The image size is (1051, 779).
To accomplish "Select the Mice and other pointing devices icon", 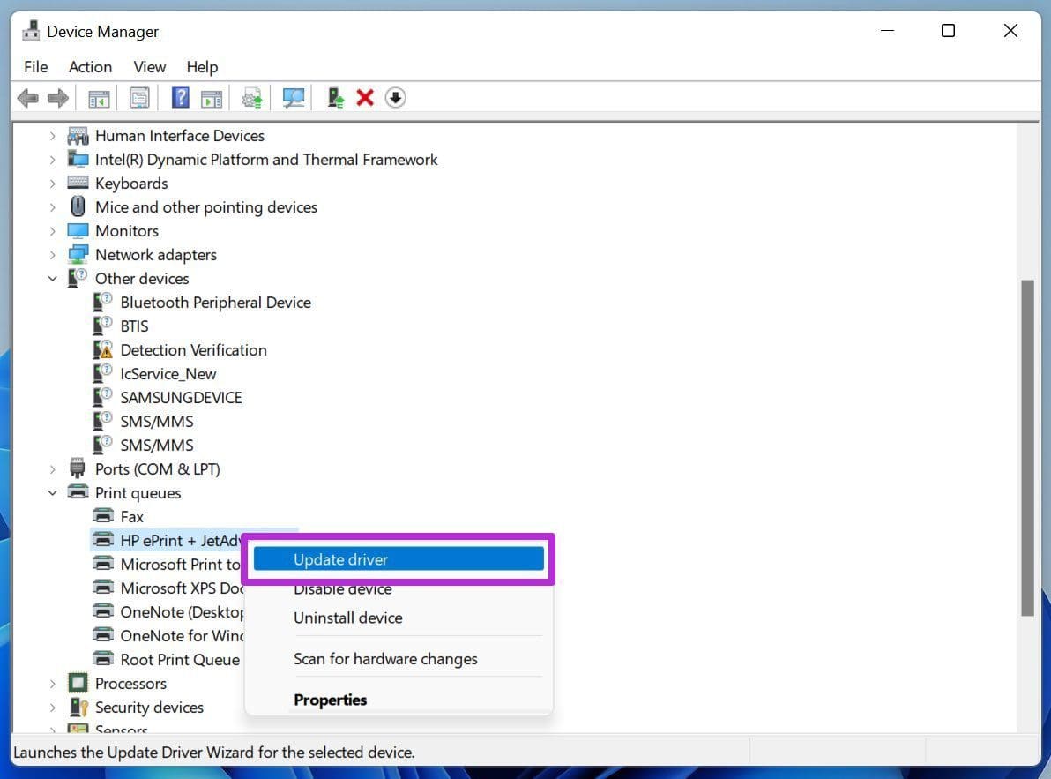I will 78,206.
